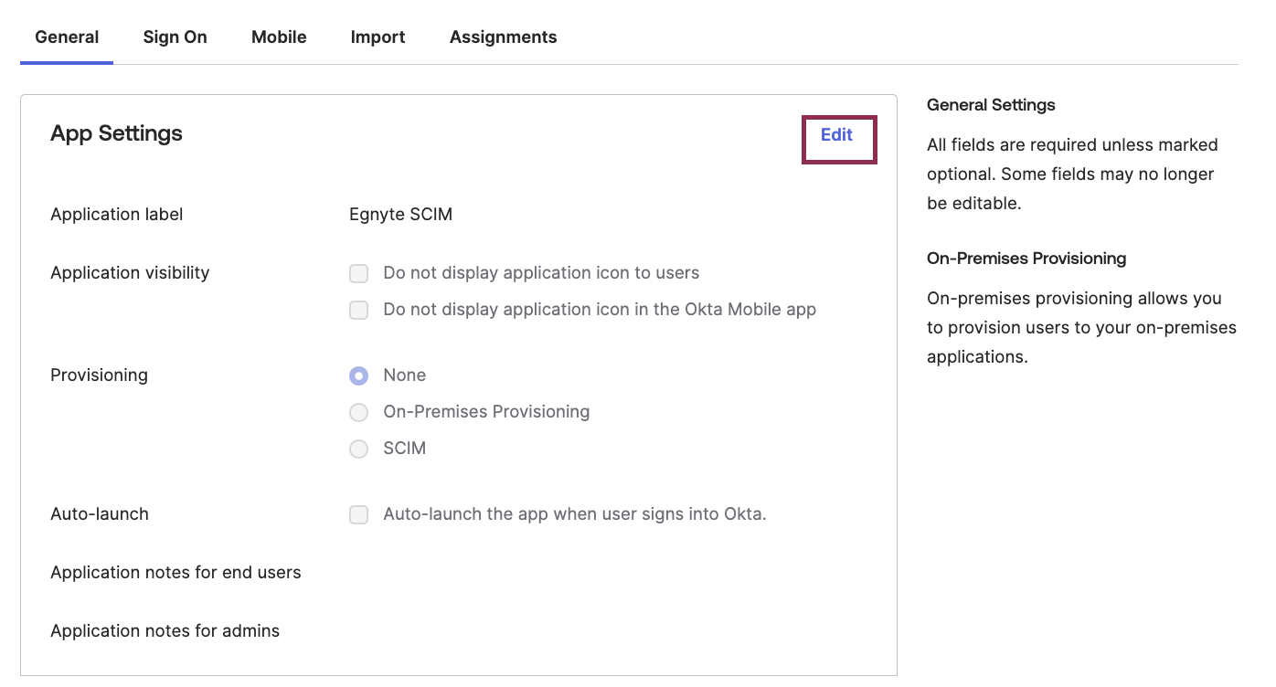Click the General Settings sidebar heading
Image resolution: width=1276 pixels, height=687 pixels.
991,105
